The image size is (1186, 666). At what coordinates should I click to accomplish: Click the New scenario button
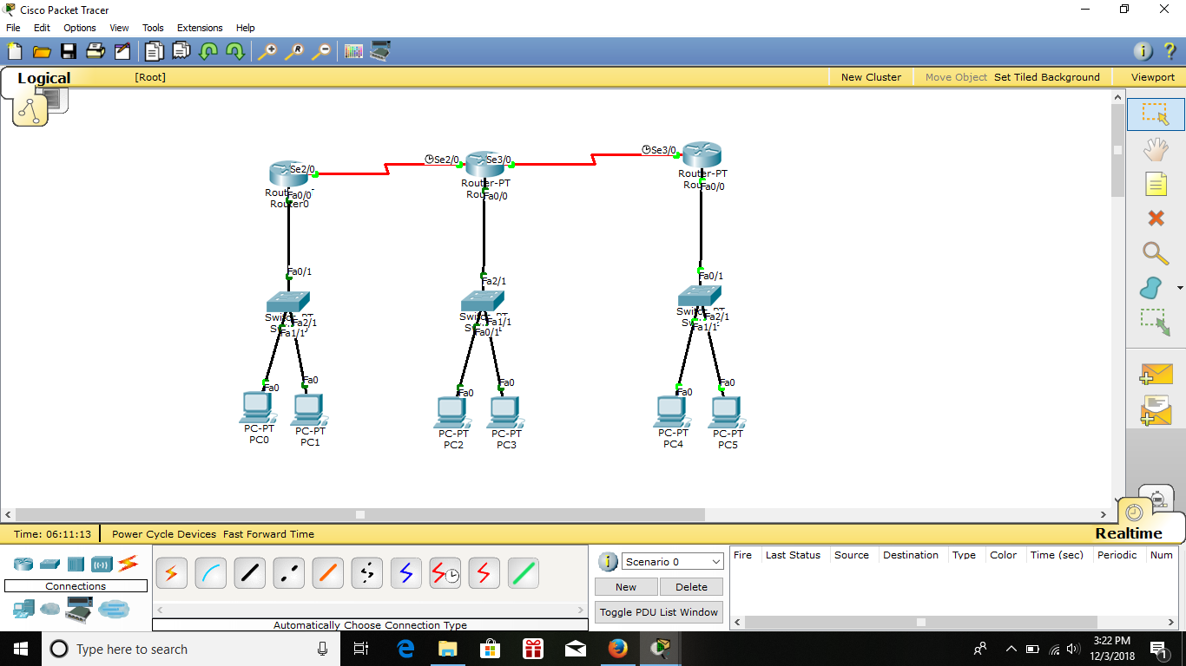[625, 586]
